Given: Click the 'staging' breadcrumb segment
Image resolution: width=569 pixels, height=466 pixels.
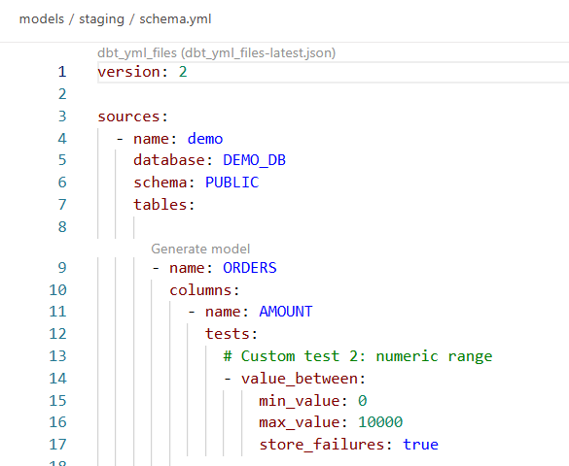Looking at the screenshot, I should click(x=101, y=19).
